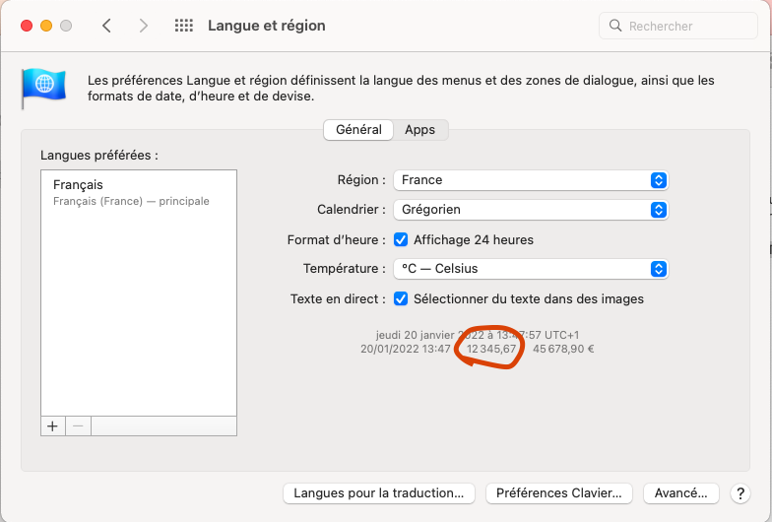Disable Sélectionner du texte dans des images
This screenshot has width=772, height=522.
(x=402, y=298)
